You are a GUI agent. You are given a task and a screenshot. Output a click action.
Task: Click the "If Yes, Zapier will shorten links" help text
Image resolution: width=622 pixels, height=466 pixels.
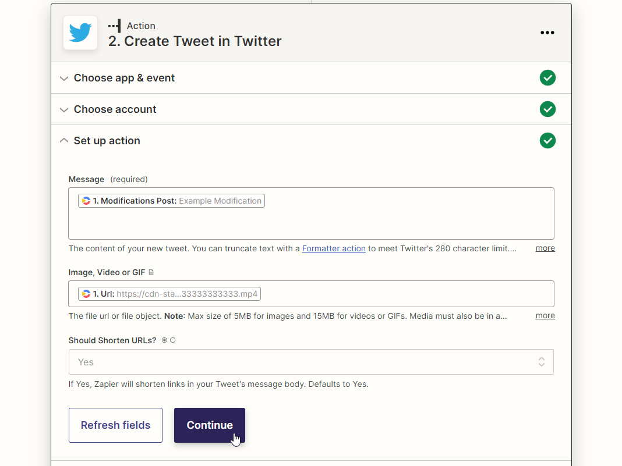click(218, 384)
